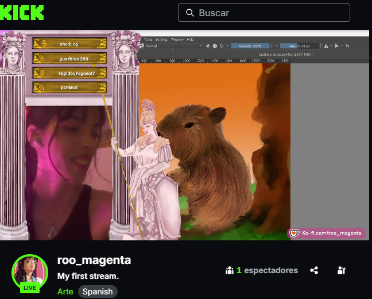This screenshot has width=372, height=299.
Task: Click the streamer webcam feed
Action: pyautogui.click(x=69, y=173)
